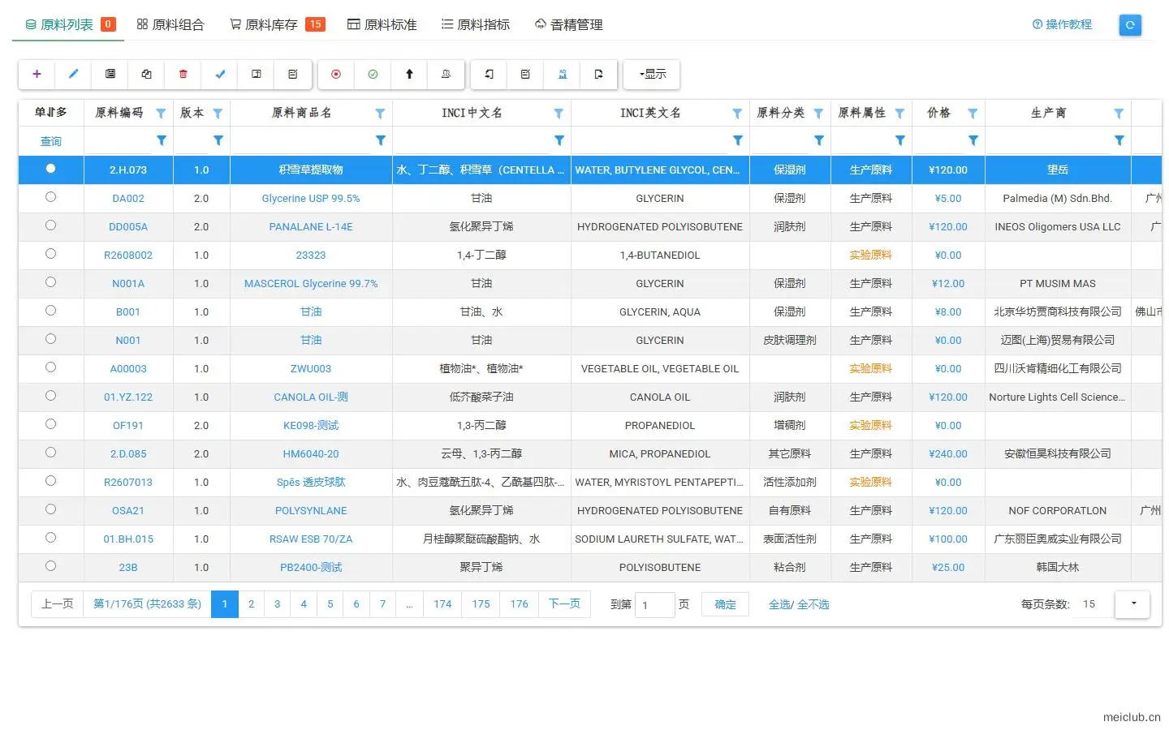Screen dimensions: 1169x730
Task: Open filter options under 原料编码 search row
Action: (162, 140)
